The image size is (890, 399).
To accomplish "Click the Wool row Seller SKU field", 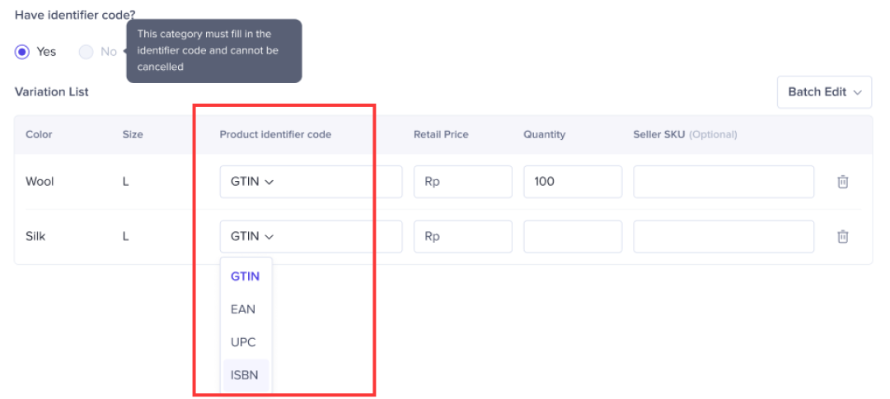I will (x=724, y=182).
